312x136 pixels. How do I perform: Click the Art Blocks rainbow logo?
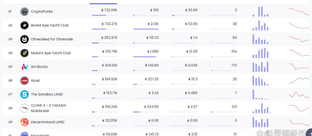tap(24, 67)
